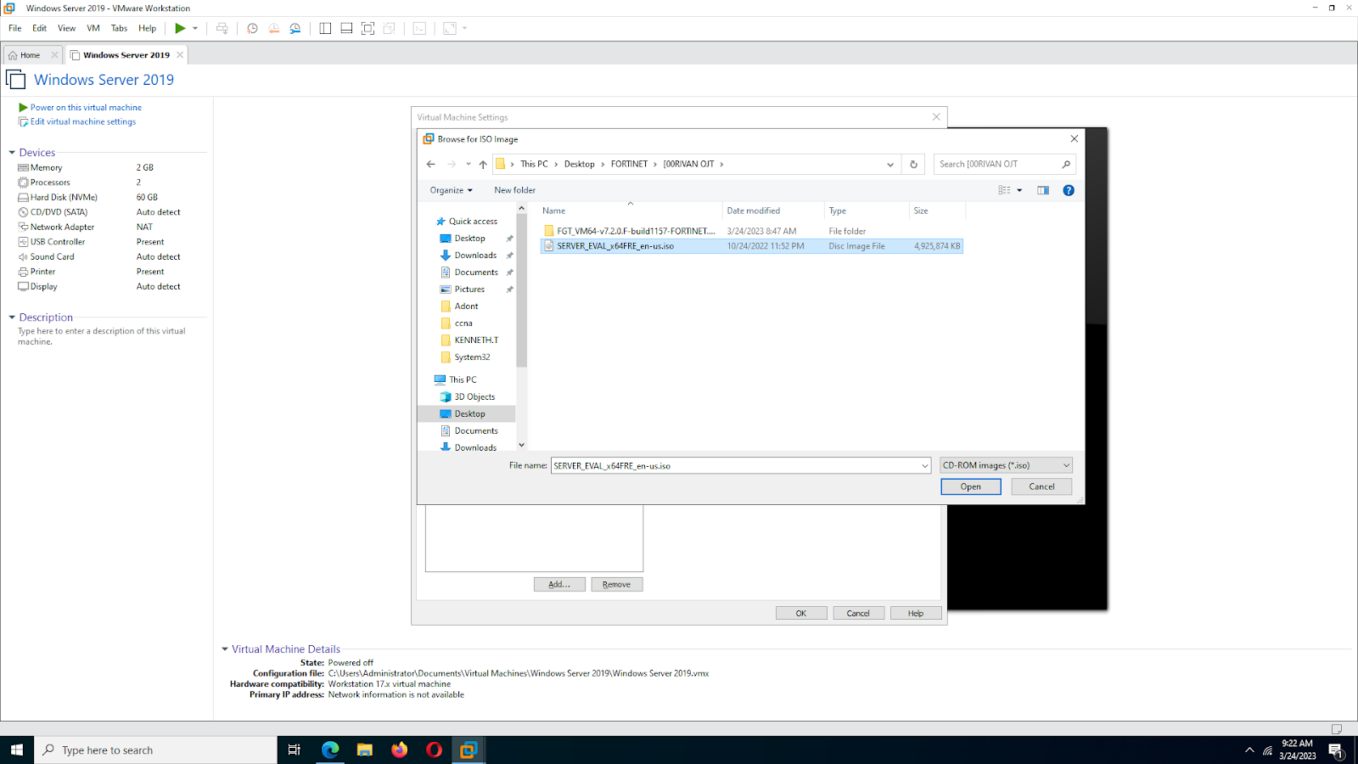
Task: Click the Open button in Browse dialog
Action: tap(971, 487)
